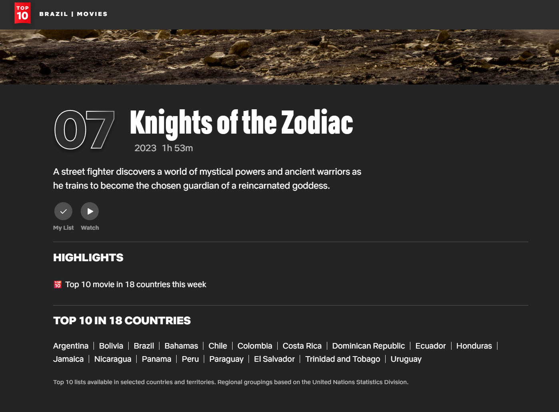Select Argentina from the country list

click(71, 346)
